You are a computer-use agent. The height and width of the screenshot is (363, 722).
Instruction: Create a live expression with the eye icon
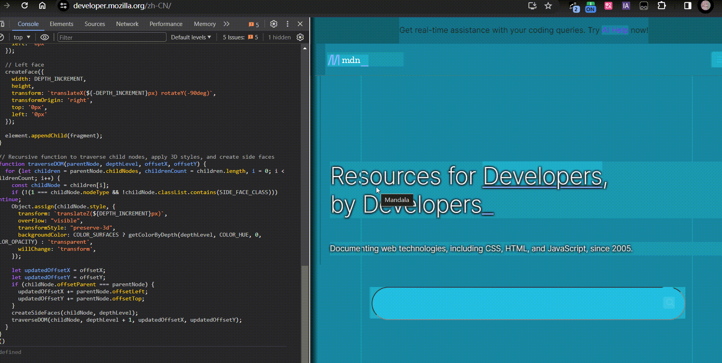44,37
